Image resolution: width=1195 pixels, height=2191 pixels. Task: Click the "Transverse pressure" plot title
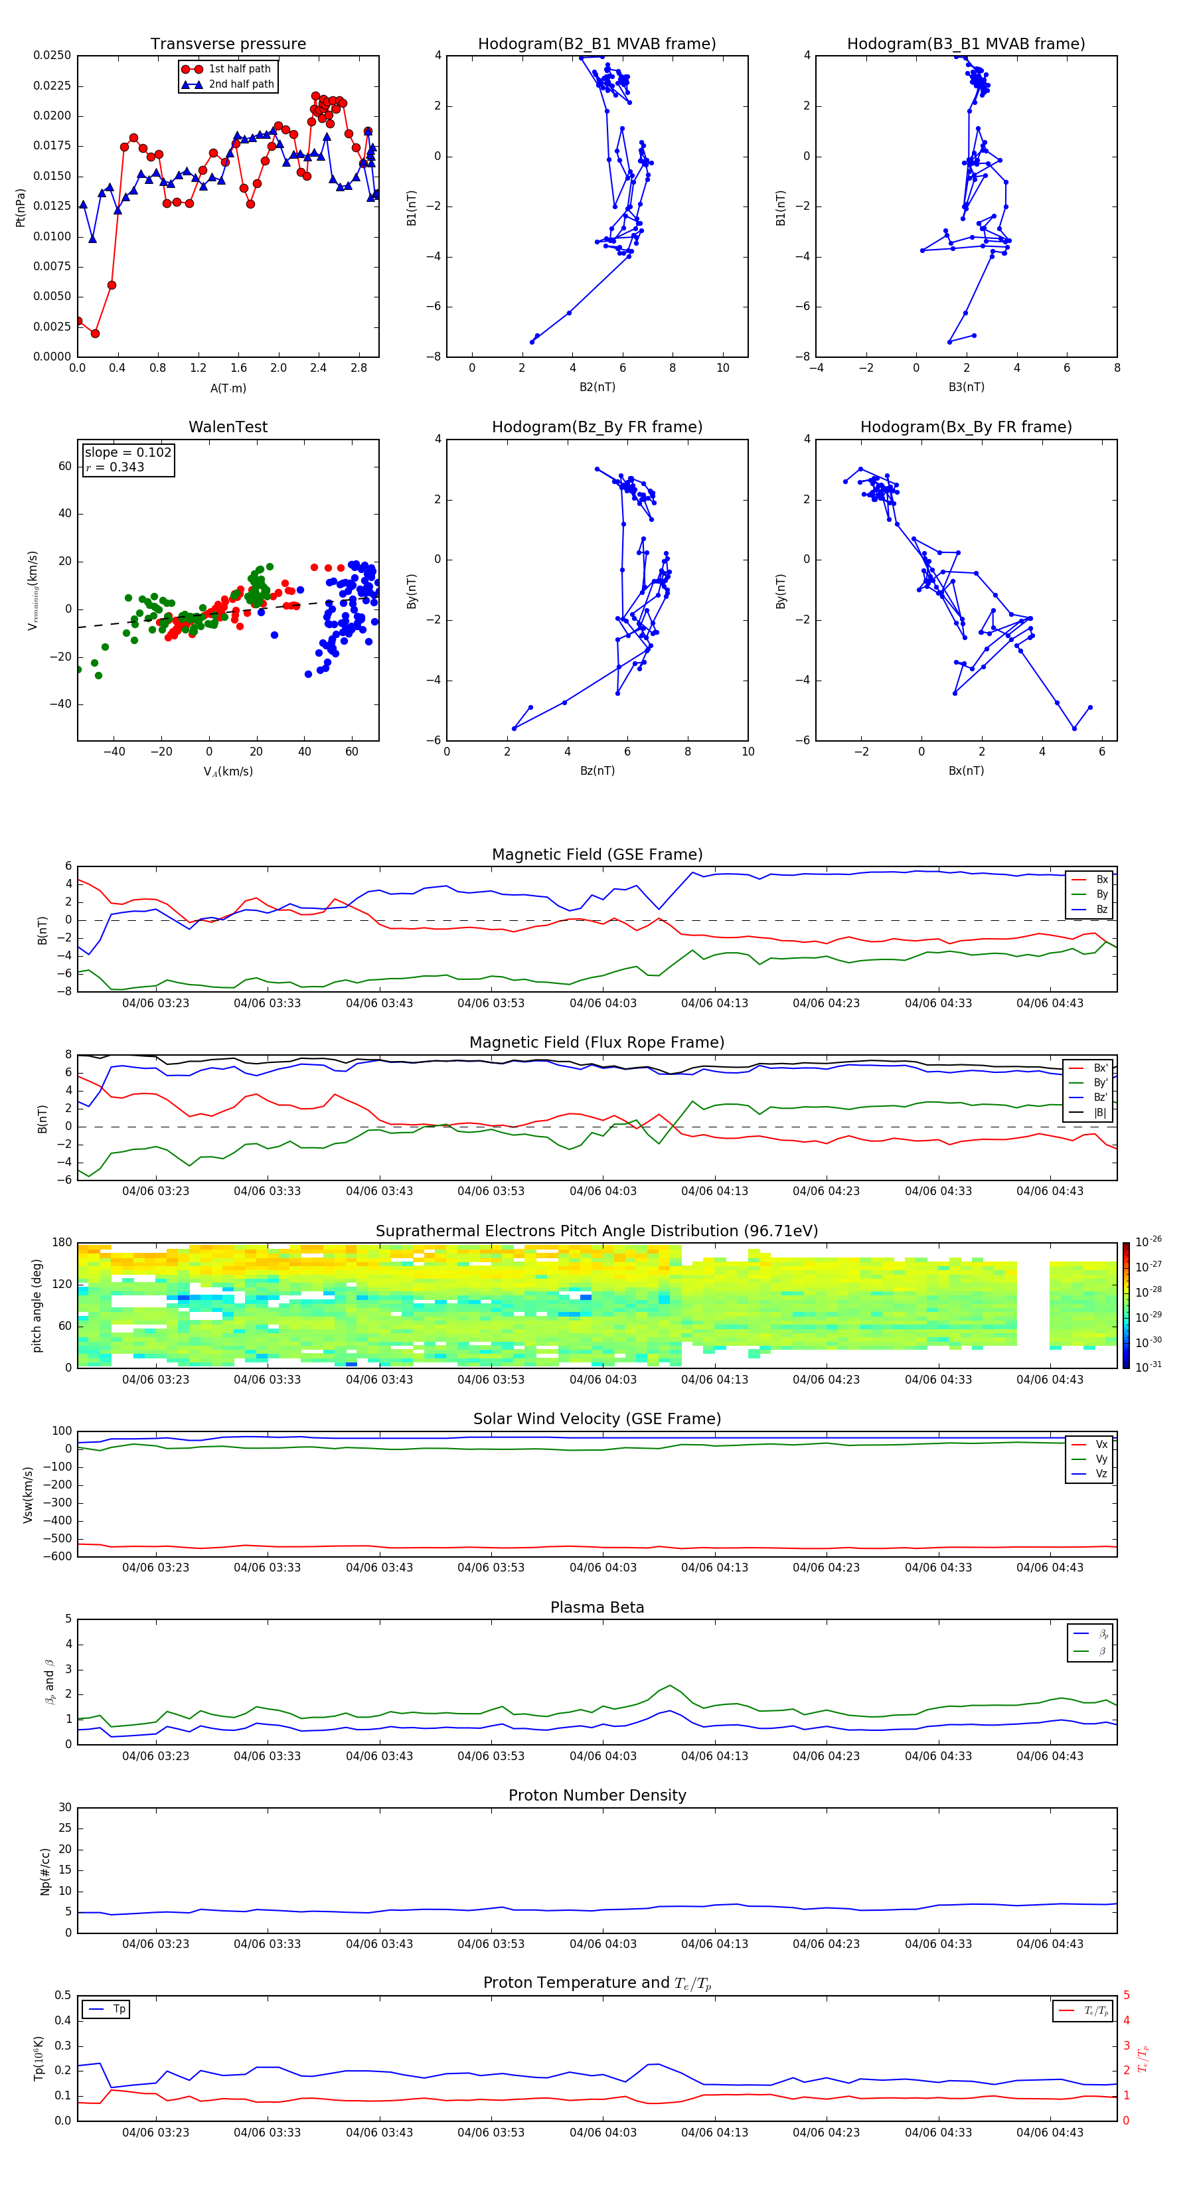(228, 44)
